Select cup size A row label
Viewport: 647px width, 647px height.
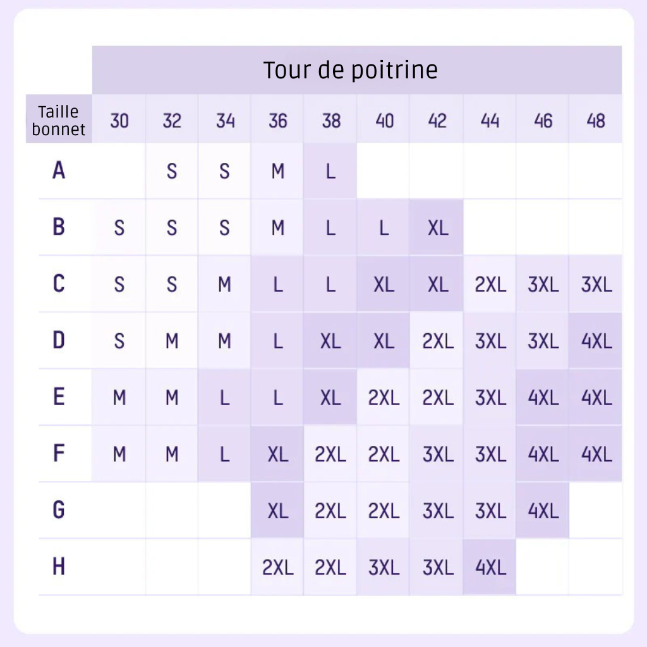(59, 170)
